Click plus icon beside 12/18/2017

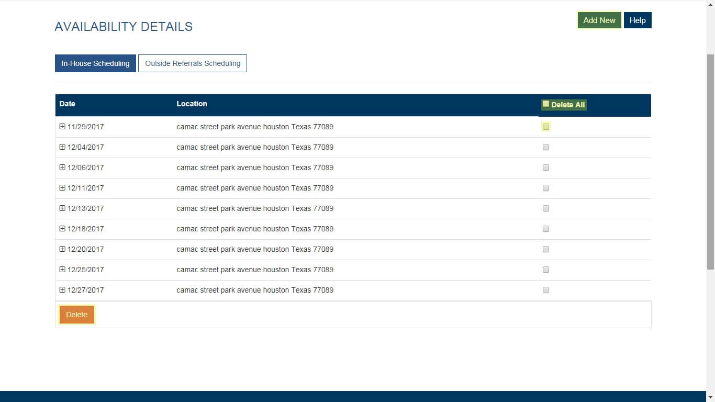[x=62, y=229]
